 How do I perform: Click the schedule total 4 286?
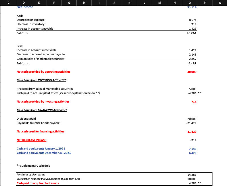click(x=193, y=183)
